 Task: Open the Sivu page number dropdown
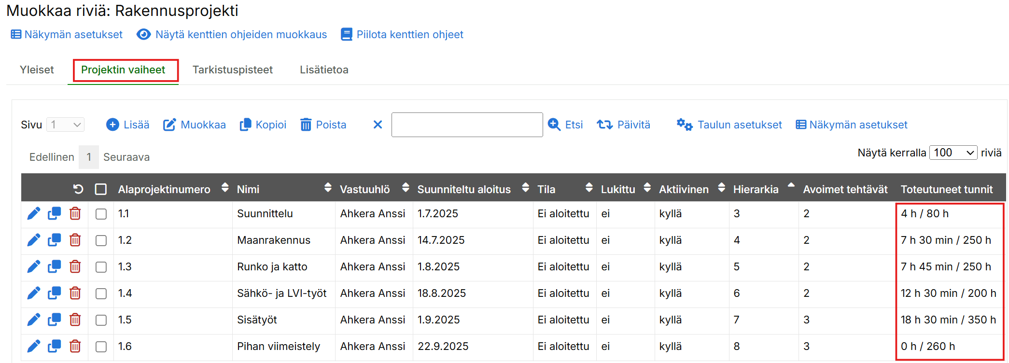tap(66, 125)
